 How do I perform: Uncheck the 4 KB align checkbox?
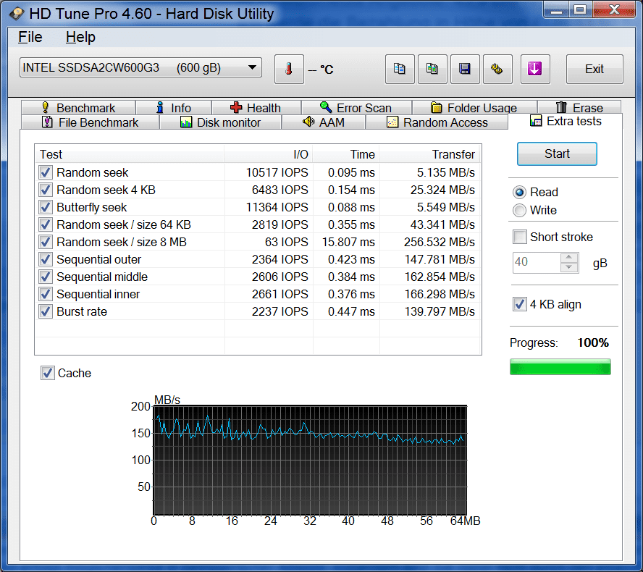[520, 304]
